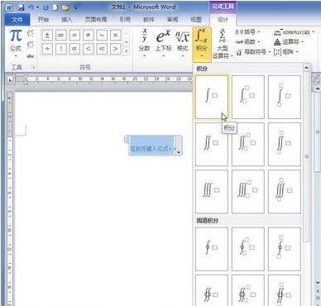321x306 pixels.
Task: Insert the ≪ much-less-than symbol
Action: pyautogui.click(x=102, y=49)
